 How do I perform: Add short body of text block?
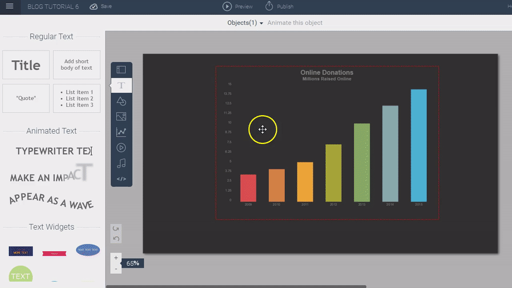[76, 65]
